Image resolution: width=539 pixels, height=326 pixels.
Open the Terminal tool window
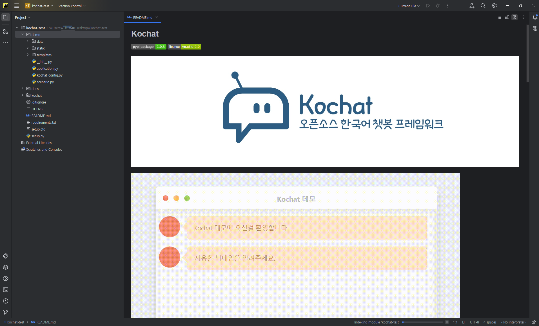point(5,290)
